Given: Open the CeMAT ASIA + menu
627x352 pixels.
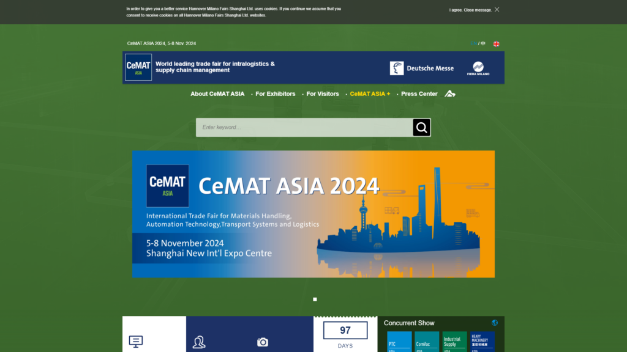Looking at the screenshot, I should pos(370,94).
